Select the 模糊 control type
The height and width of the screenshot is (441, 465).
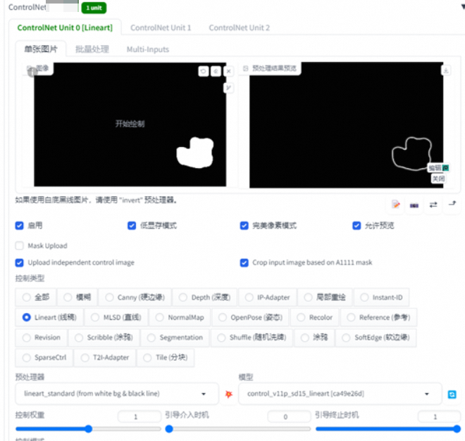coord(77,297)
